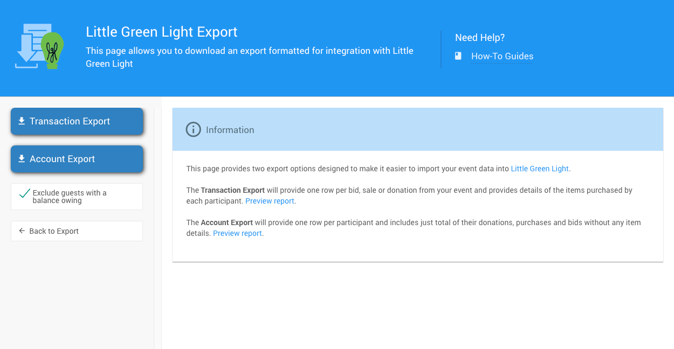Click the left arrow icon beside Back to Export
The height and width of the screenshot is (349, 674).
(x=22, y=231)
